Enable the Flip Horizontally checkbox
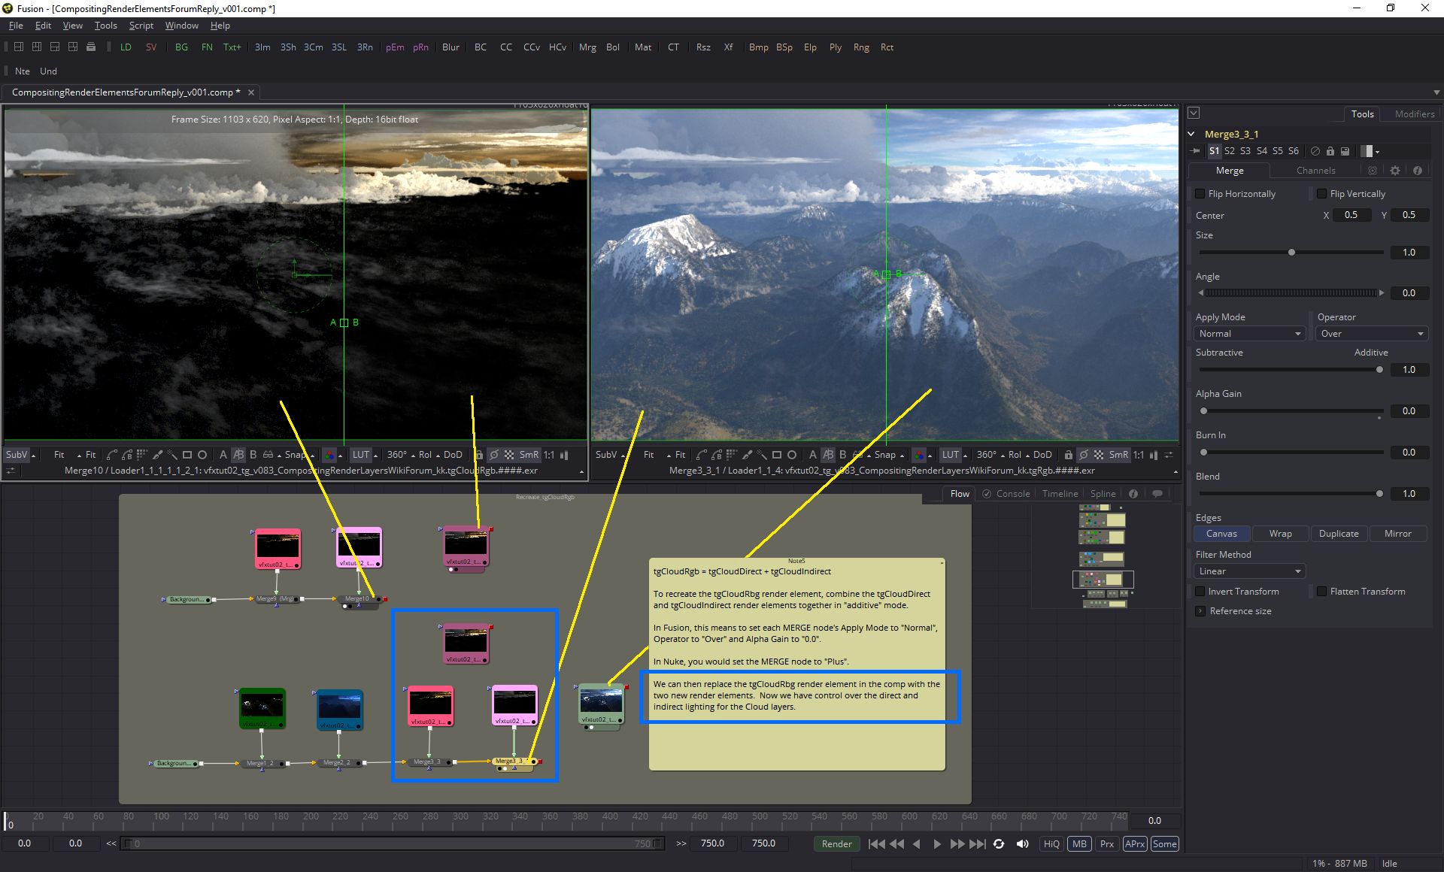This screenshot has width=1444, height=872. coord(1200,194)
